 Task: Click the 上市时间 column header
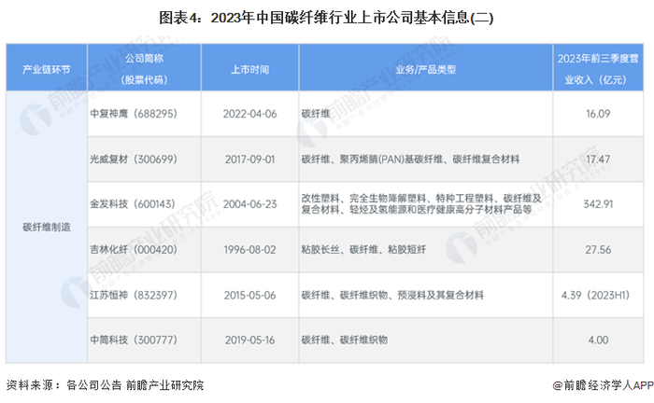(249, 68)
